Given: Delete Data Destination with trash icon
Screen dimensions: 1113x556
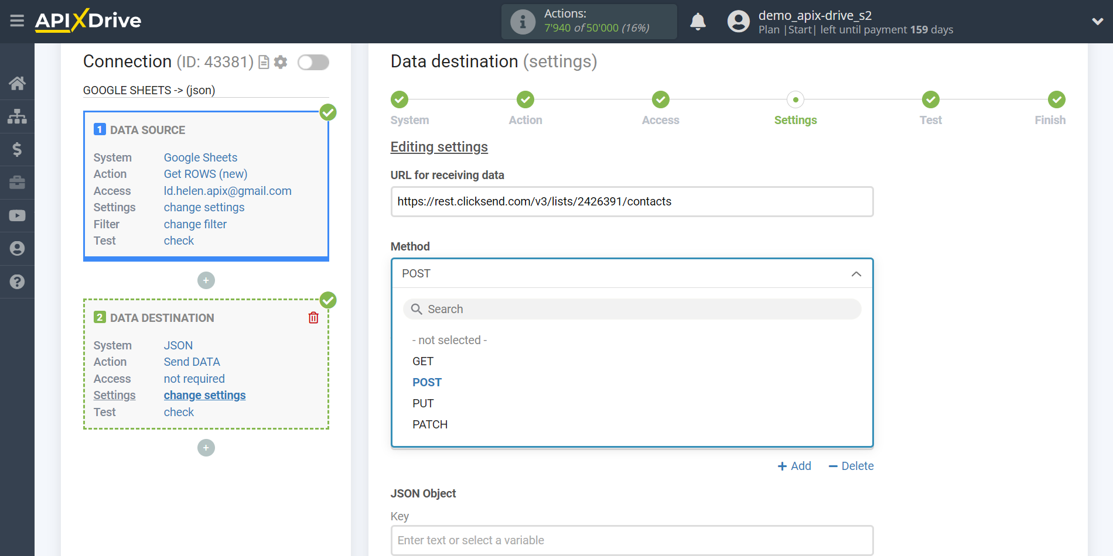Looking at the screenshot, I should click(313, 317).
